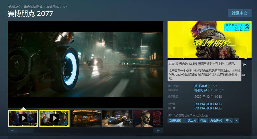
Task: View the screenshot of two people in a car
Action: click(86, 118)
